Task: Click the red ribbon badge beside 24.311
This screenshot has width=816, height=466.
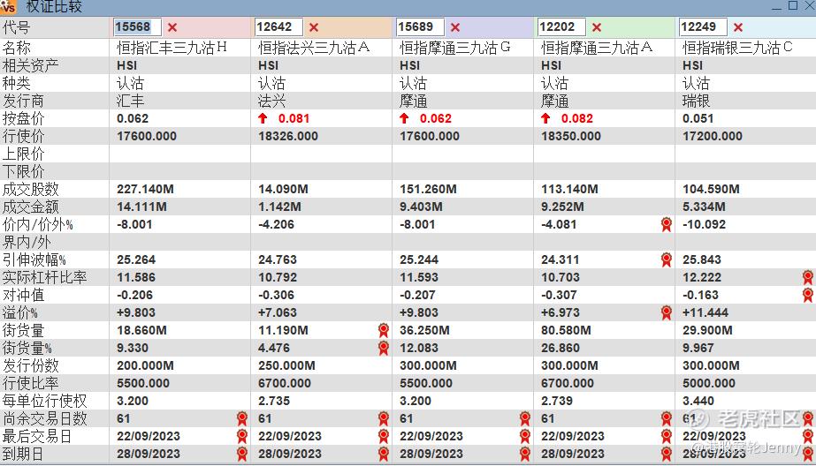Action: pyautogui.click(x=666, y=259)
